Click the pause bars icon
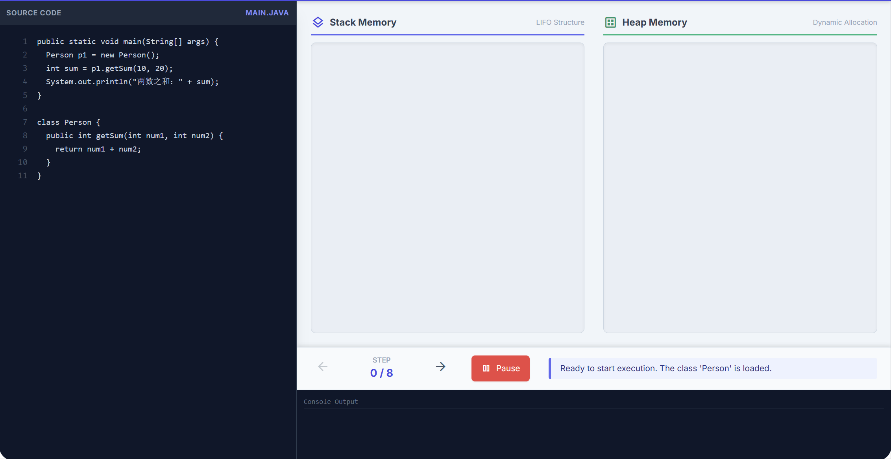The width and height of the screenshot is (891, 459). [486, 368]
